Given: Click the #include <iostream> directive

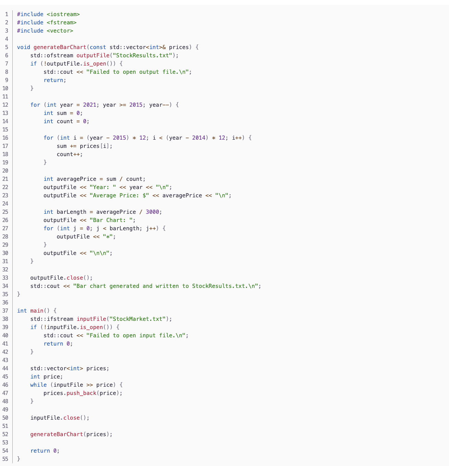Looking at the screenshot, I should tap(49, 14).
